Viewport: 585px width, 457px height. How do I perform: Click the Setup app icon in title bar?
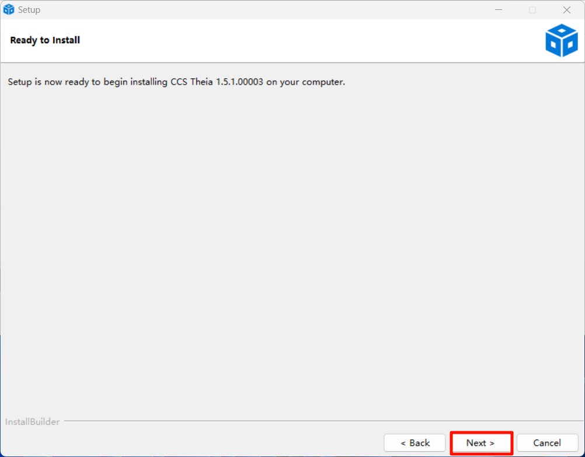pyautogui.click(x=9, y=10)
